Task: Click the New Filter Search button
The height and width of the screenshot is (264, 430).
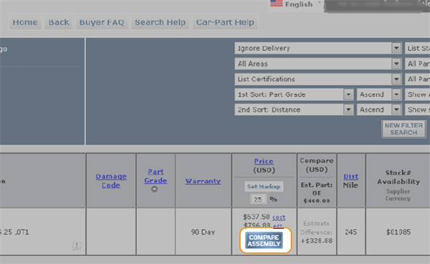Action: [x=403, y=129]
